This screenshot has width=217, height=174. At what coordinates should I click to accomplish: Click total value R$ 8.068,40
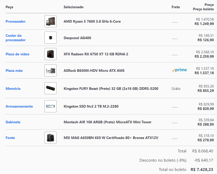tap(203, 151)
